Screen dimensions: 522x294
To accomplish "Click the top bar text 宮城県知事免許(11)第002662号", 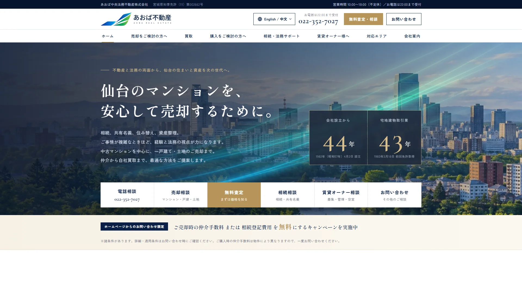I will point(178,5).
